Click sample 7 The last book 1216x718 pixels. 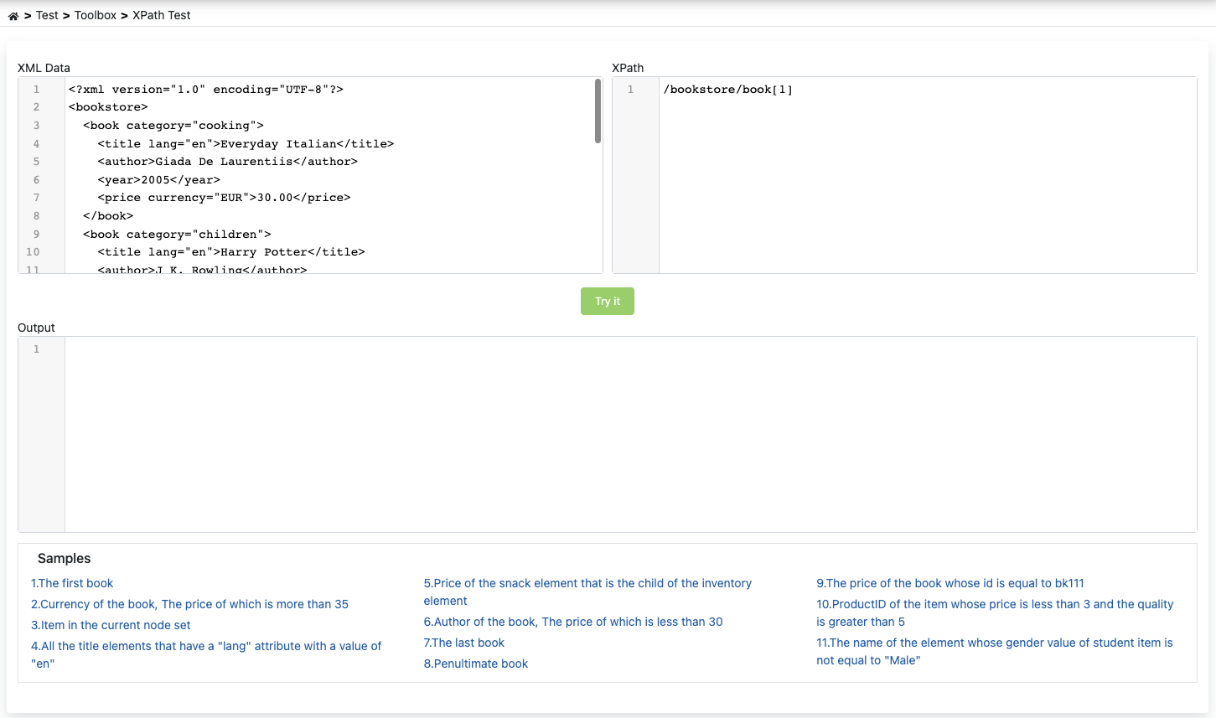463,643
